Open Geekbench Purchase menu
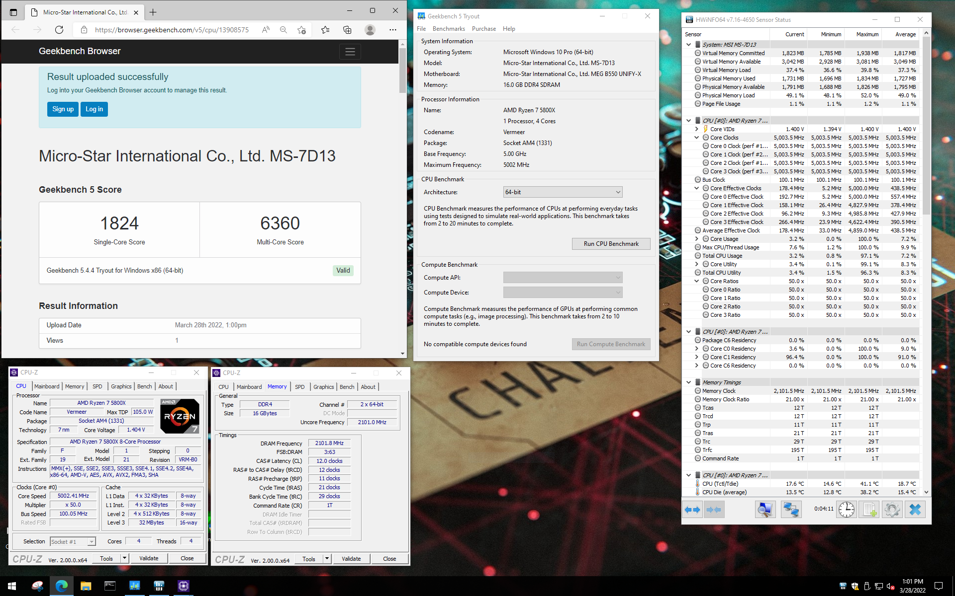The image size is (955, 596). click(x=484, y=29)
